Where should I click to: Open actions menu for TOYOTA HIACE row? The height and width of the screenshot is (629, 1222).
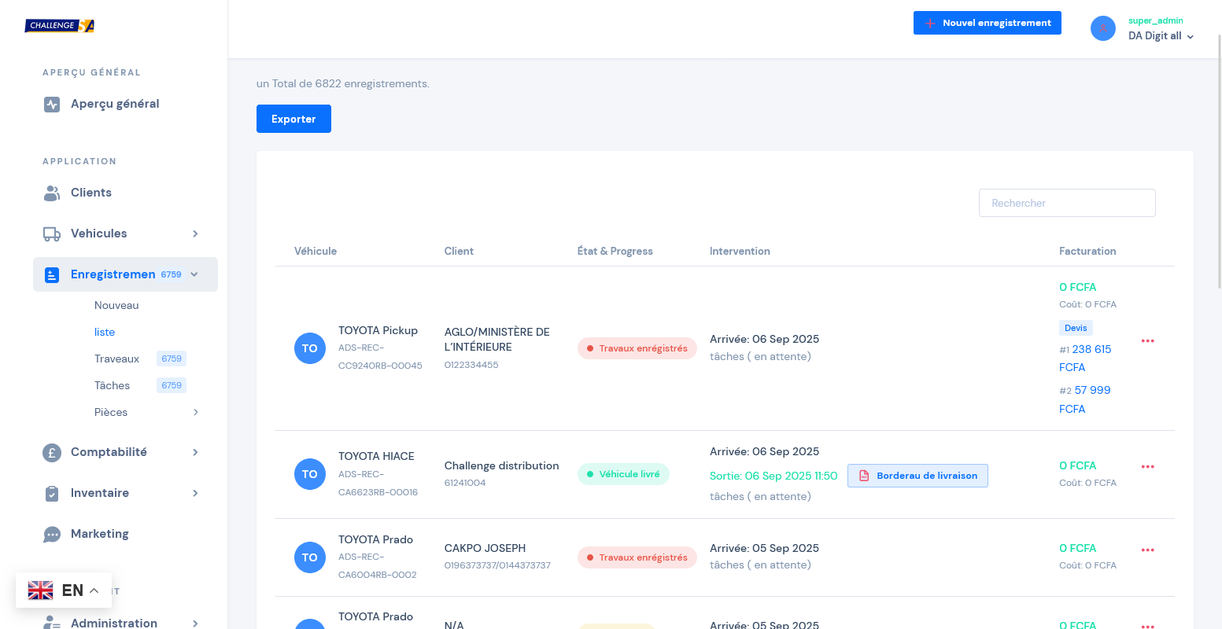(1147, 467)
